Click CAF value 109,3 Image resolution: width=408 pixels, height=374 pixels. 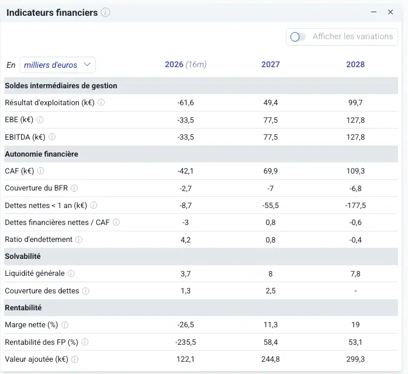point(355,171)
